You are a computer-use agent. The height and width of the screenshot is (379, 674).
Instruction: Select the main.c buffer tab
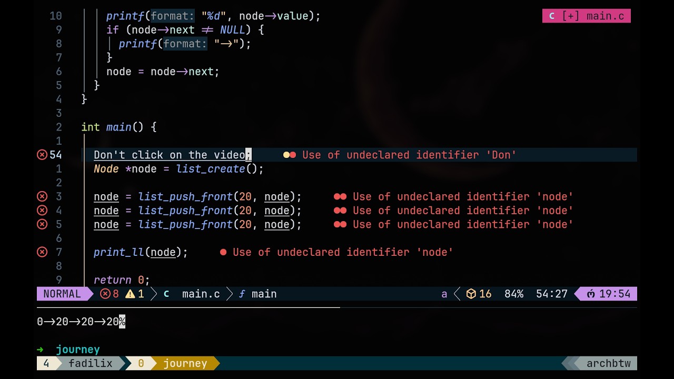[x=587, y=16]
